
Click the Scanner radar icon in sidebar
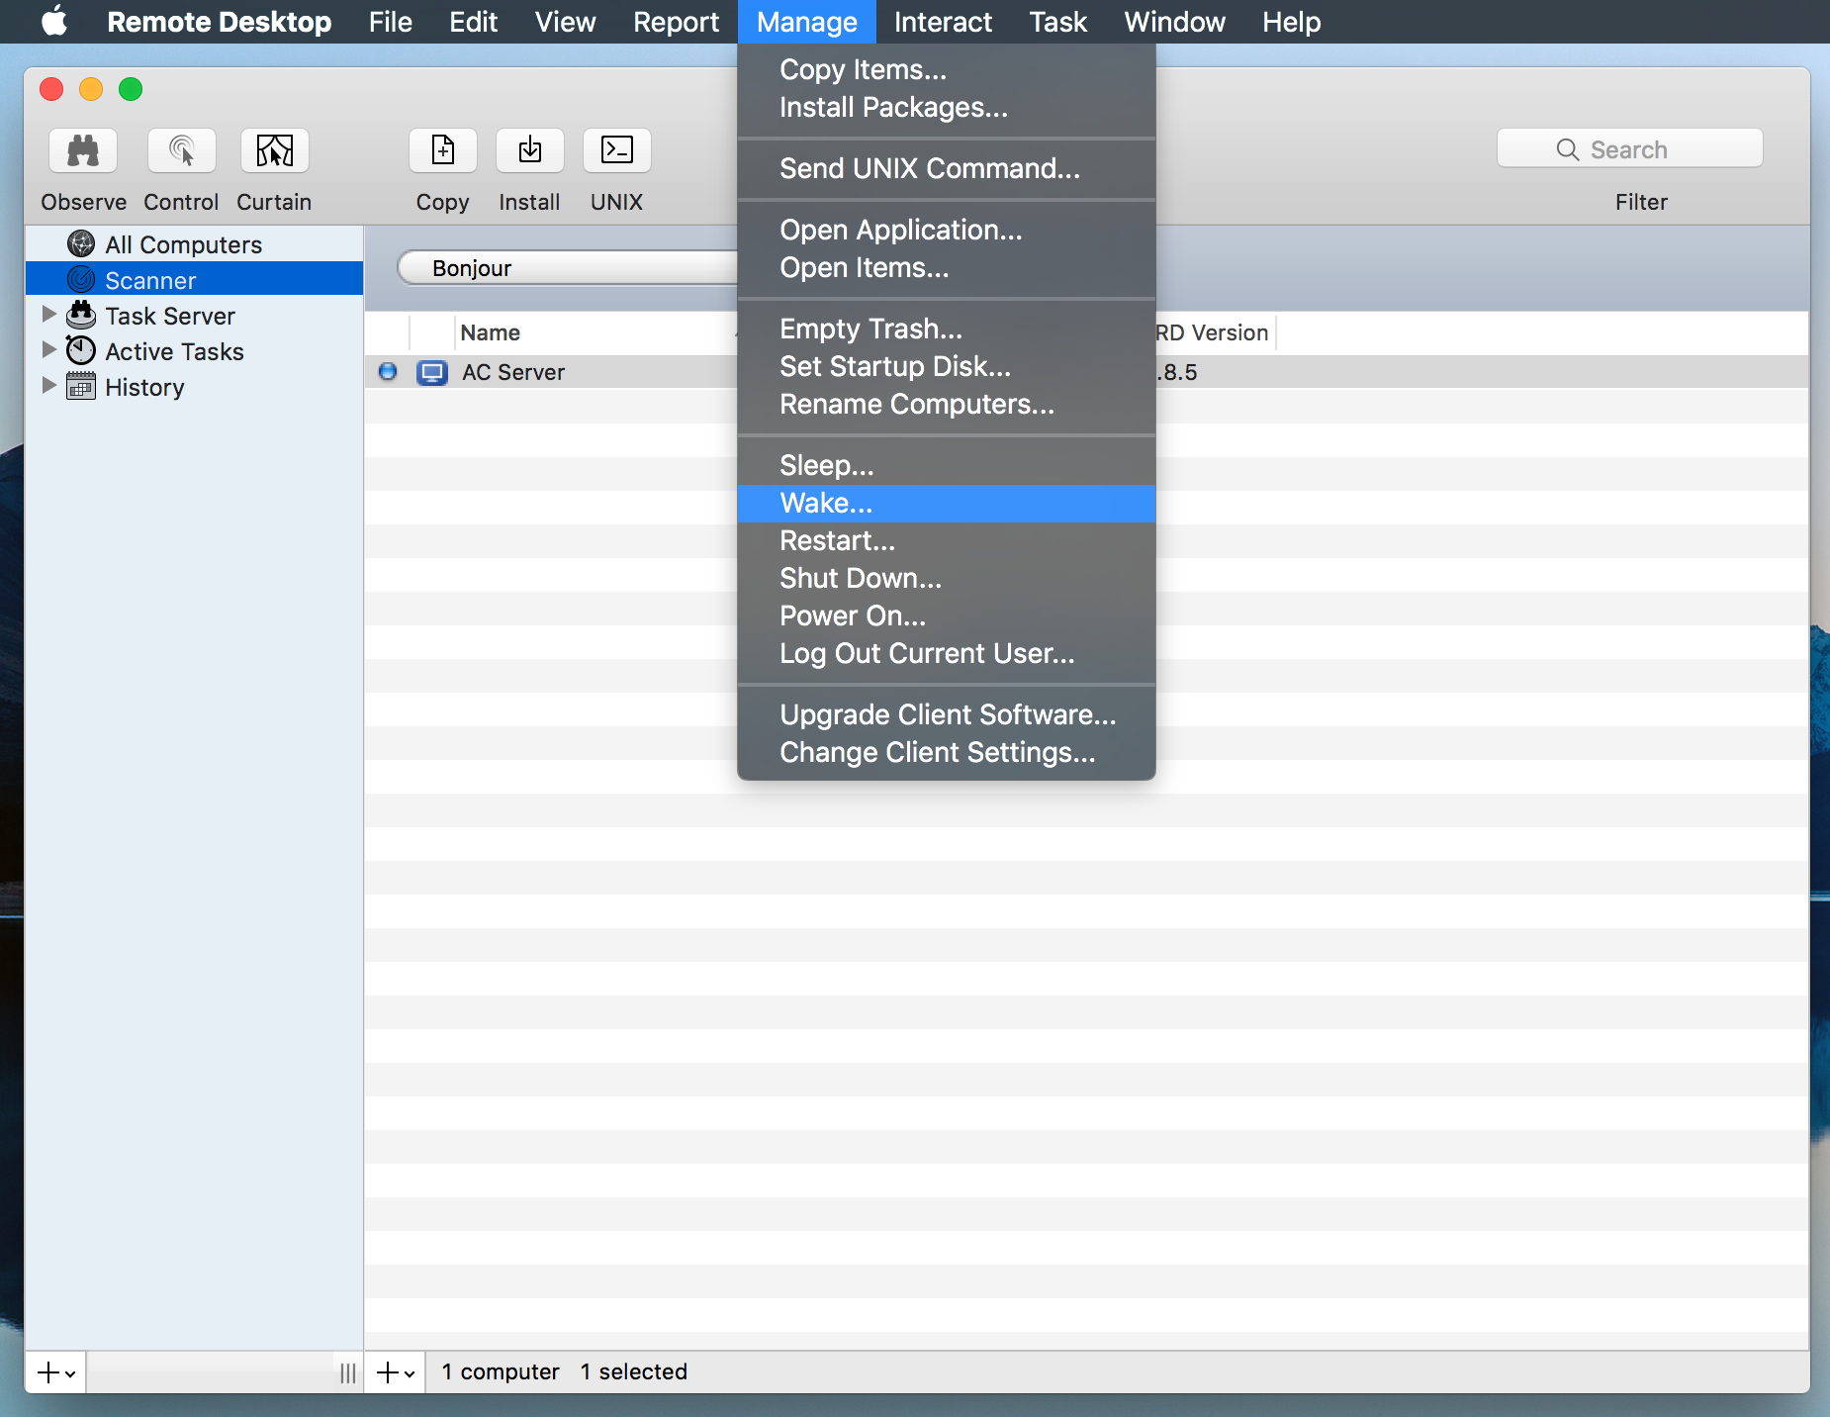pyautogui.click(x=81, y=280)
